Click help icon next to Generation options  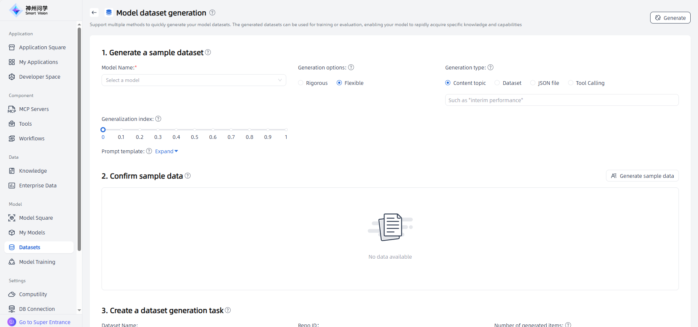pos(351,67)
